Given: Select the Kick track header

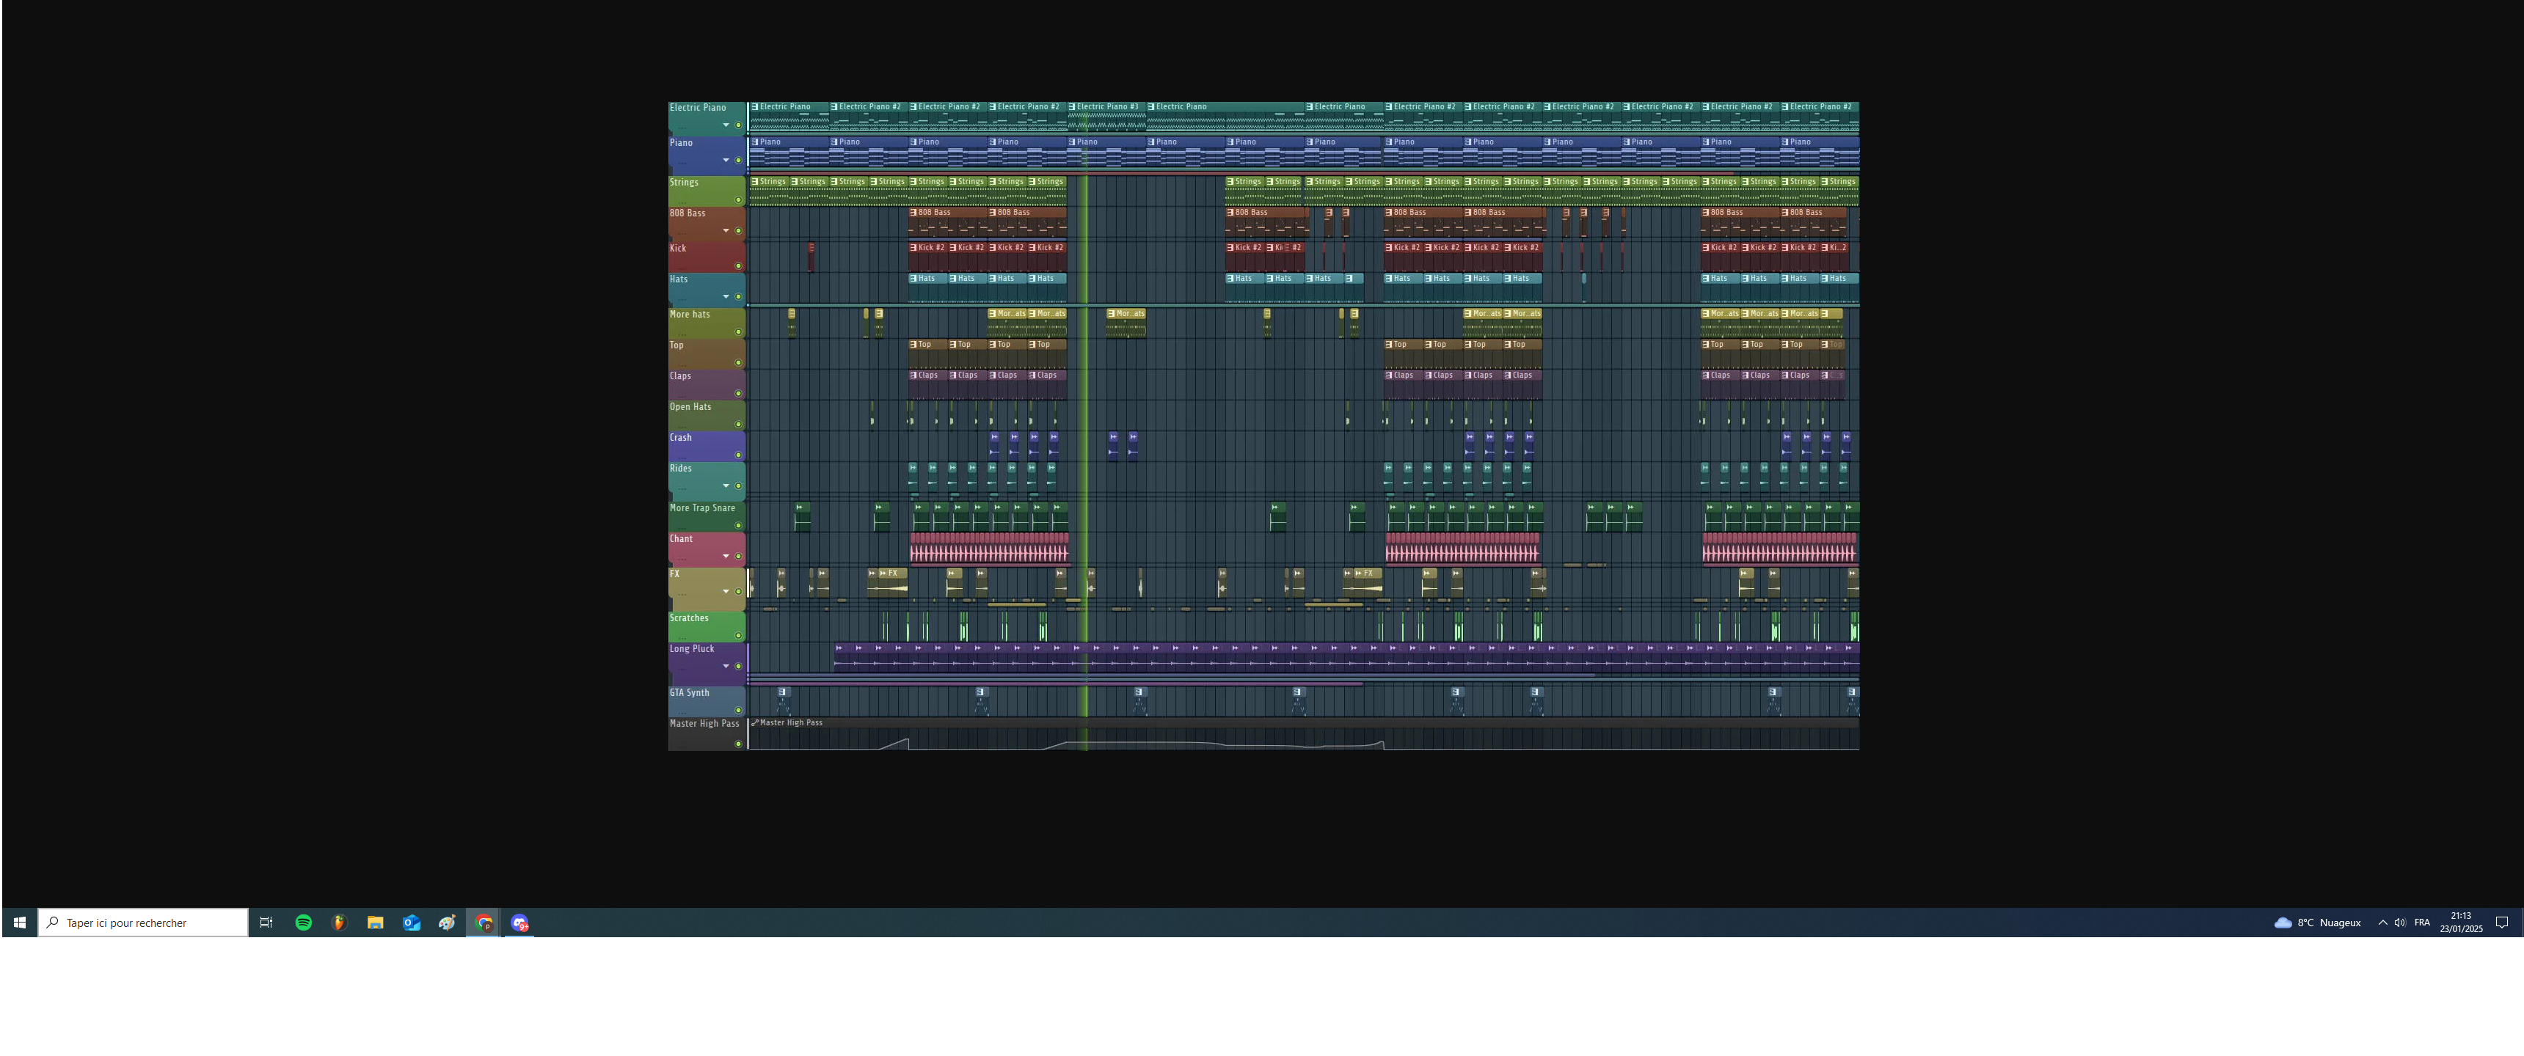Looking at the screenshot, I should point(707,257).
